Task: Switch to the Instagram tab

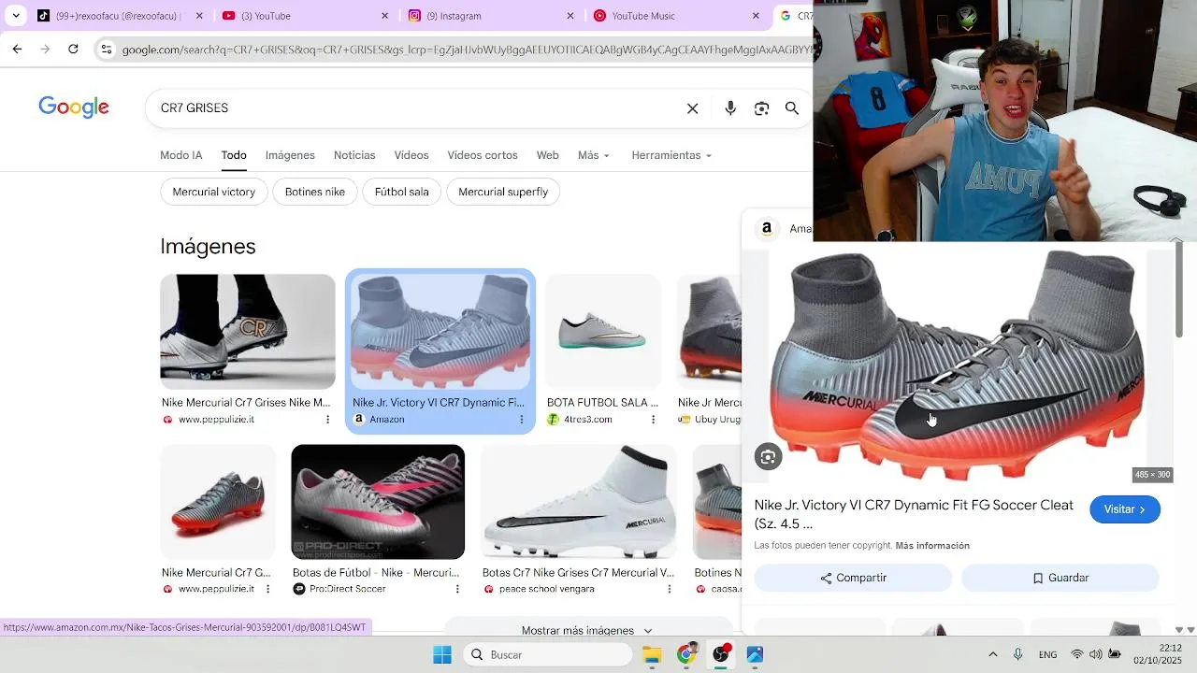Action: point(489,16)
